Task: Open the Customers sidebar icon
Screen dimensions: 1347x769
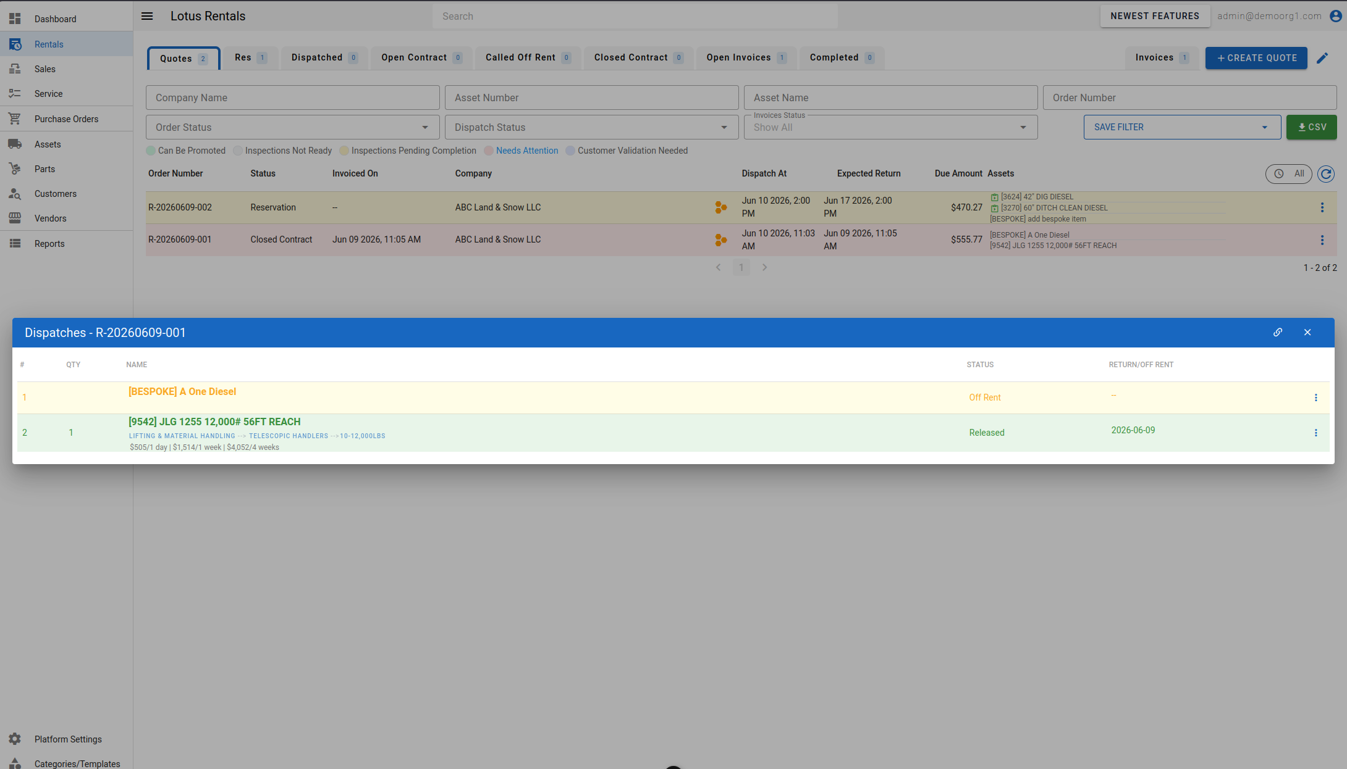Action: coord(15,194)
